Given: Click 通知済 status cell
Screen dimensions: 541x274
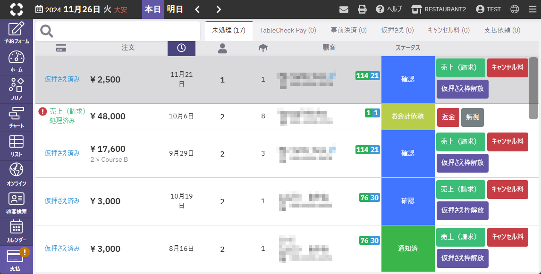Looking at the screenshot, I should pos(408,249).
